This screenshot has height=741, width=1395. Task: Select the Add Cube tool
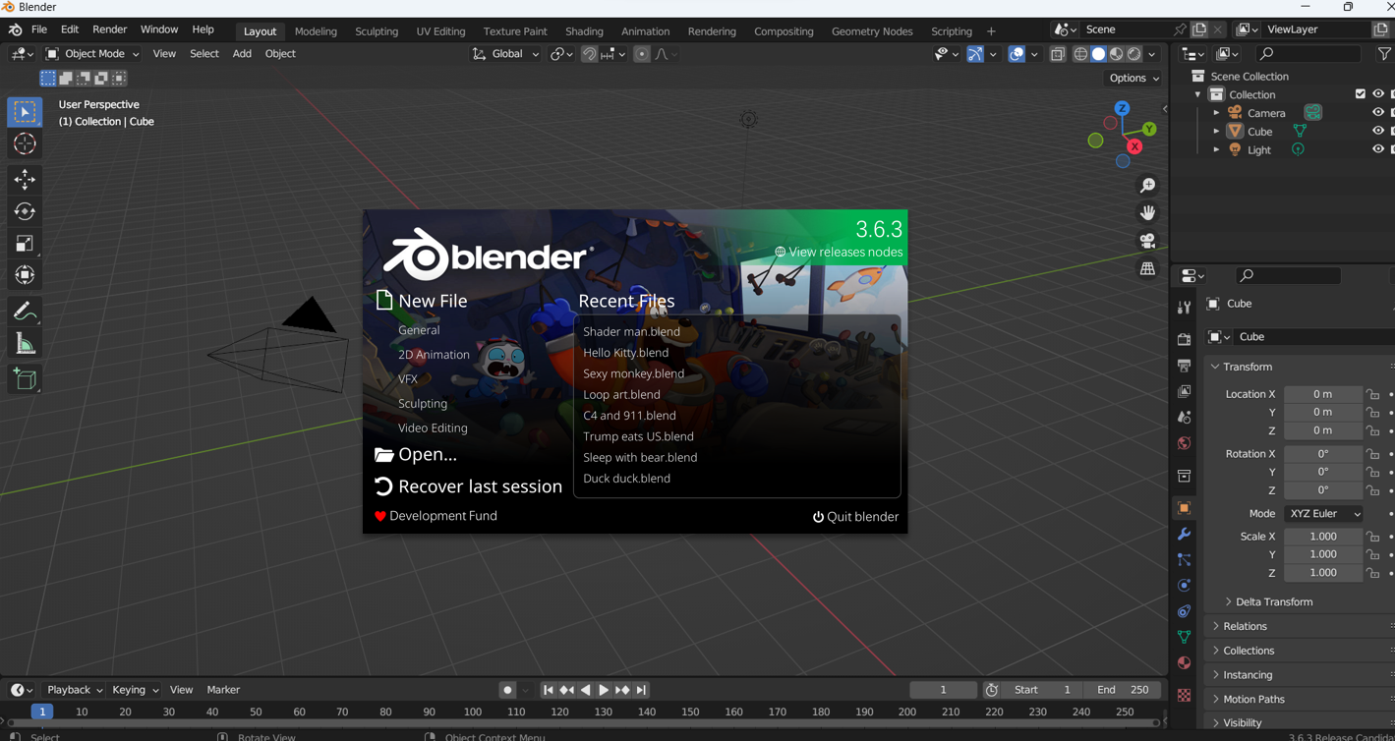tap(25, 379)
